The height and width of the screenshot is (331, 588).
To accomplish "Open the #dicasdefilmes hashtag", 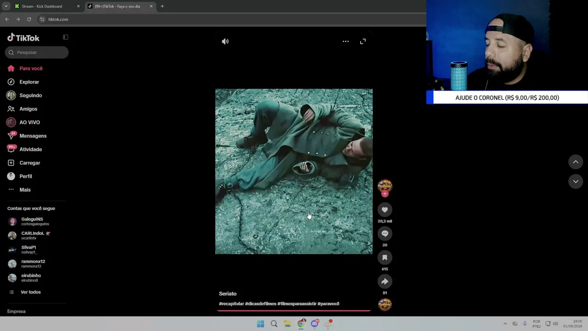I will click(260, 304).
